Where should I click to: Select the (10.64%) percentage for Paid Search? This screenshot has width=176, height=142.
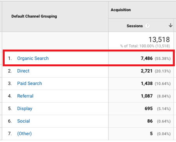tap(163, 83)
